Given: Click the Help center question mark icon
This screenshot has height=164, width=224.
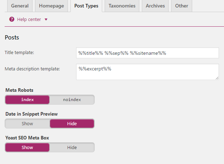Looking at the screenshot, I should click(x=12, y=19).
